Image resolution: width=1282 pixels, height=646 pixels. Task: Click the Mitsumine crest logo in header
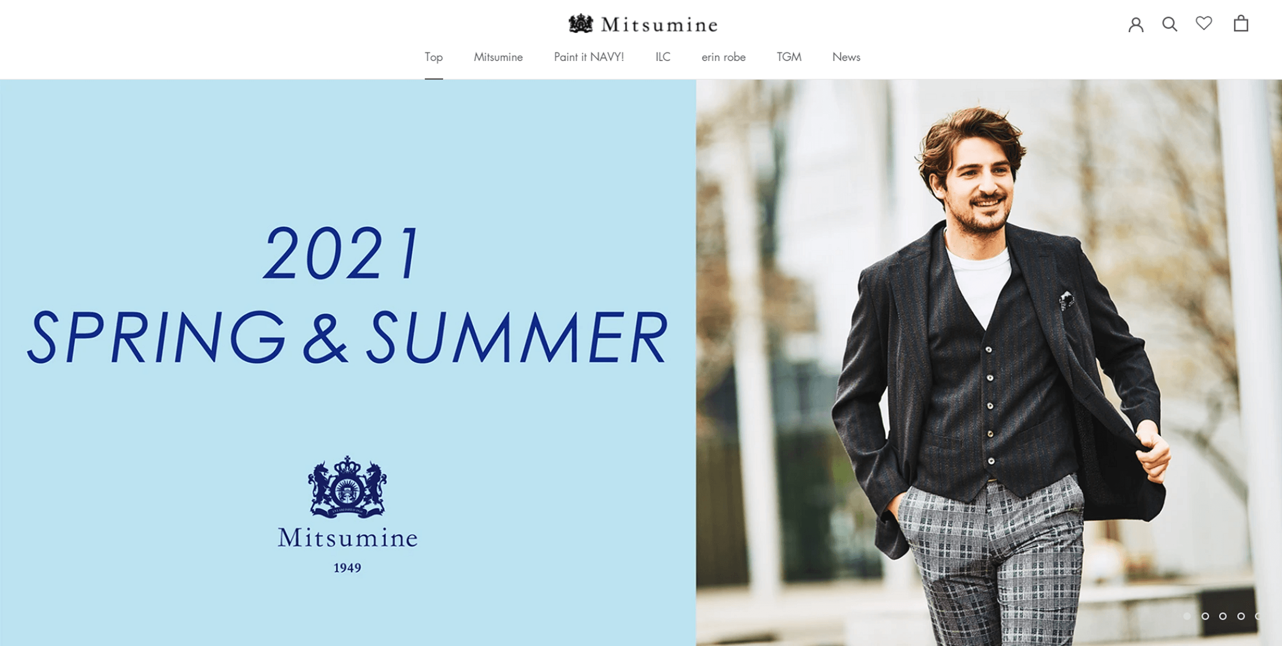(x=581, y=24)
